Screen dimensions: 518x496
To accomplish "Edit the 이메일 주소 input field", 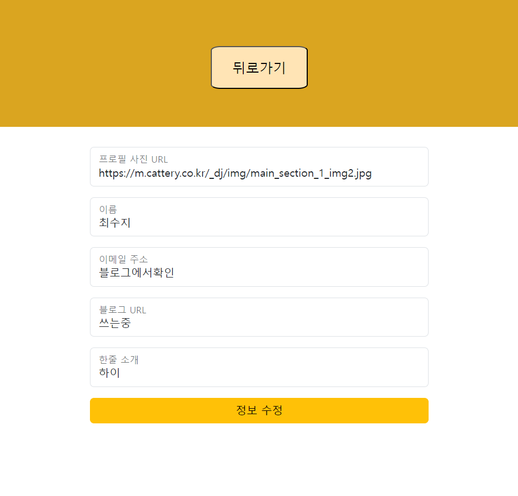I will (x=260, y=267).
